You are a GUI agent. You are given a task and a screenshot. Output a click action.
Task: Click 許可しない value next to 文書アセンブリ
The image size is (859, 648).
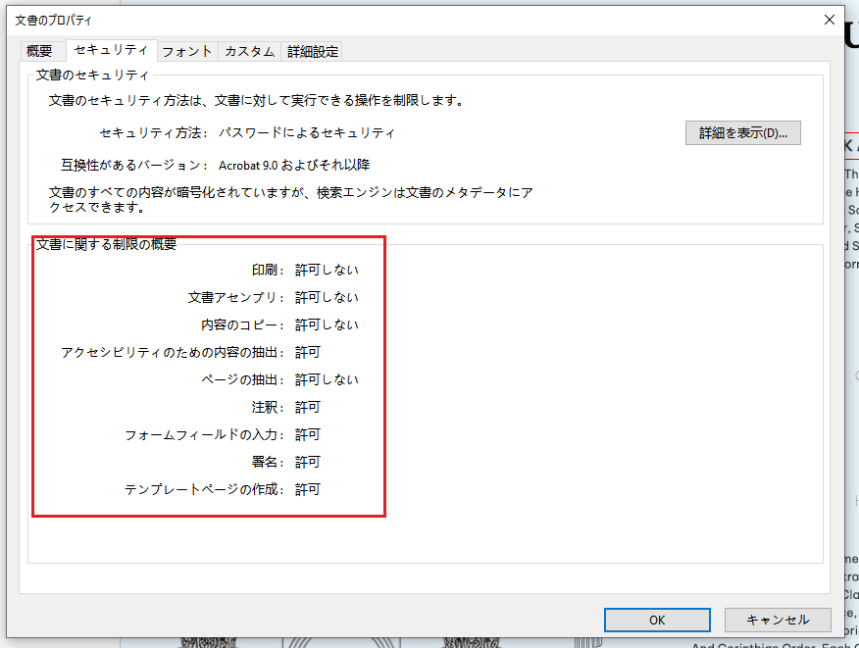[x=327, y=297]
